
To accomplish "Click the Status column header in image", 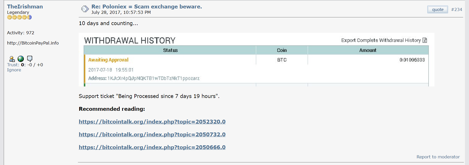I will pos(170,50).
